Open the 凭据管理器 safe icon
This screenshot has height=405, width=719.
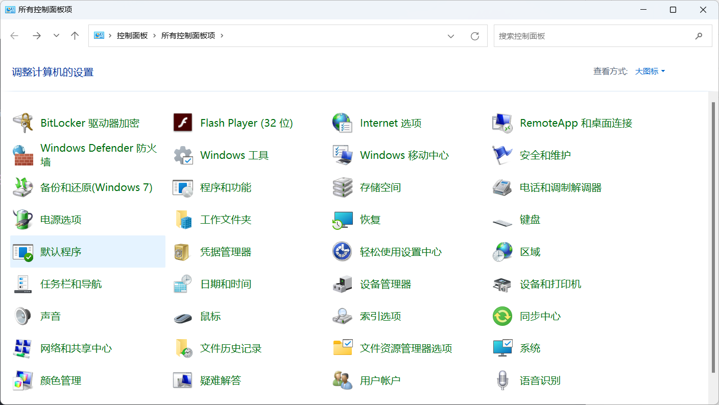coord(182,252)
